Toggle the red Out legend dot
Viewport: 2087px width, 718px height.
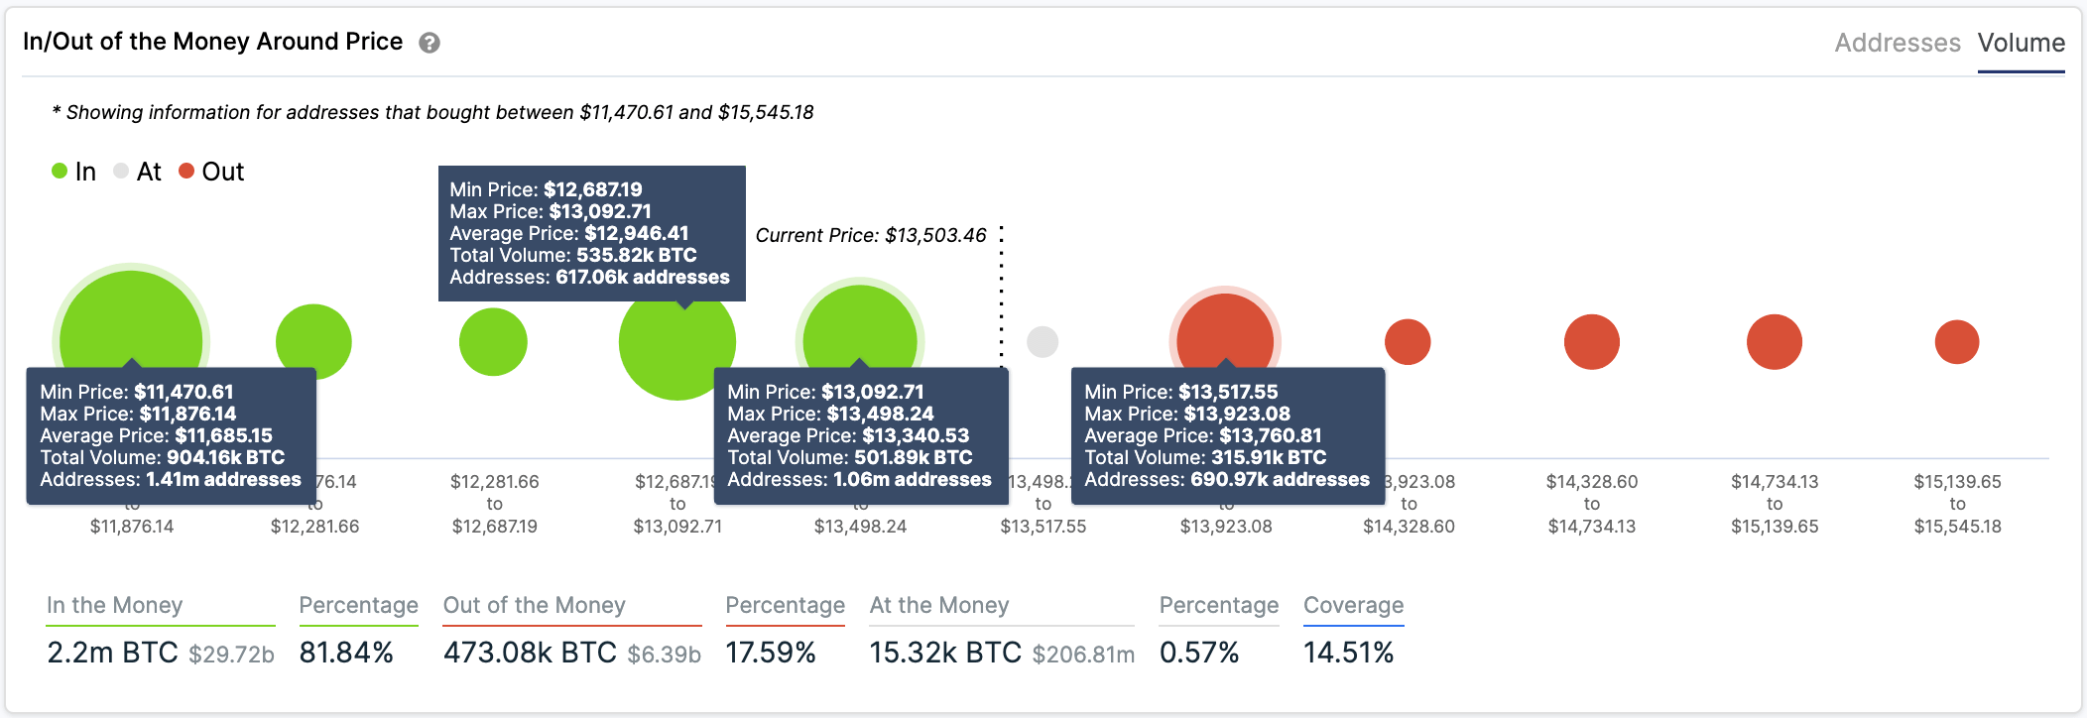tap(186, 171)
